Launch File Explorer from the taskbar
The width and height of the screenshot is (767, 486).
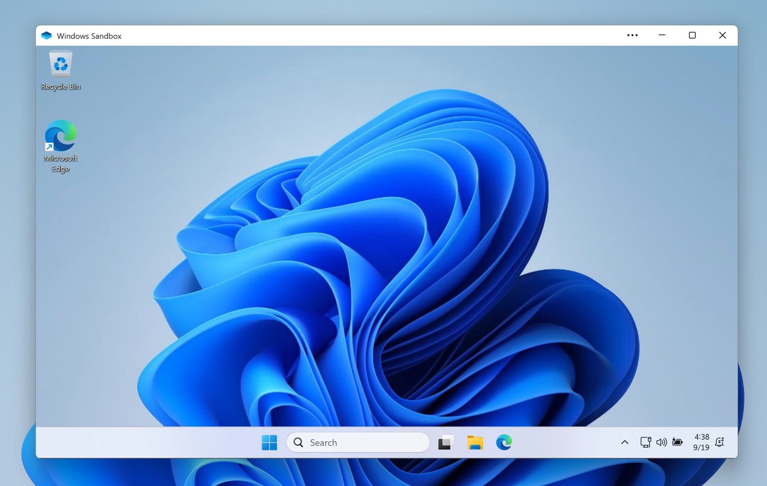(x=475, y=442)
